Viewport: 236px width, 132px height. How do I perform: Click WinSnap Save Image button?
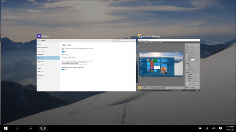point(192,87)
